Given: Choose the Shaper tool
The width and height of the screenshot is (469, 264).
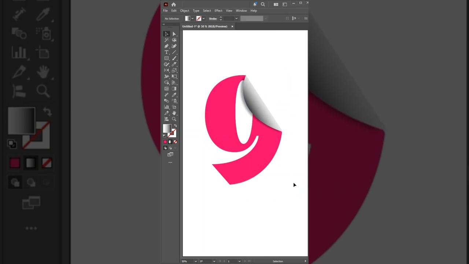Looking at the screenshot, I should 166,64.
